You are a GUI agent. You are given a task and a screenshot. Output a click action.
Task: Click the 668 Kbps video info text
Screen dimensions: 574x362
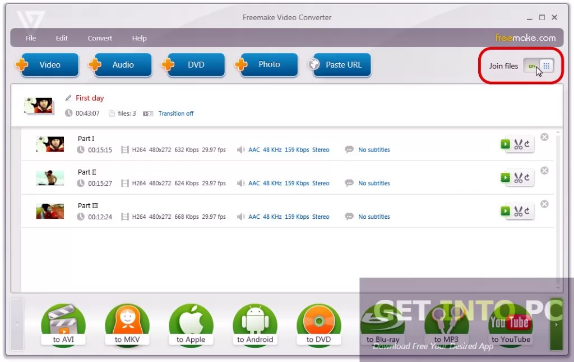[x=186, y=217]
